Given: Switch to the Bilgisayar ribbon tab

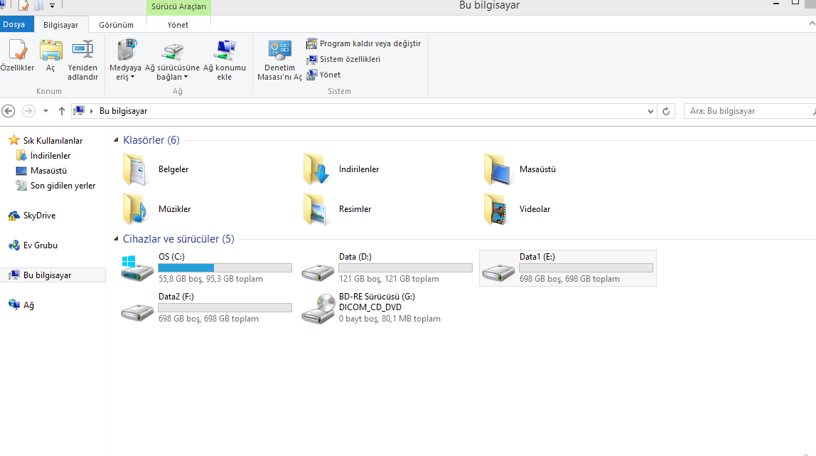Looking at the screenshot, I should [61, 25].
